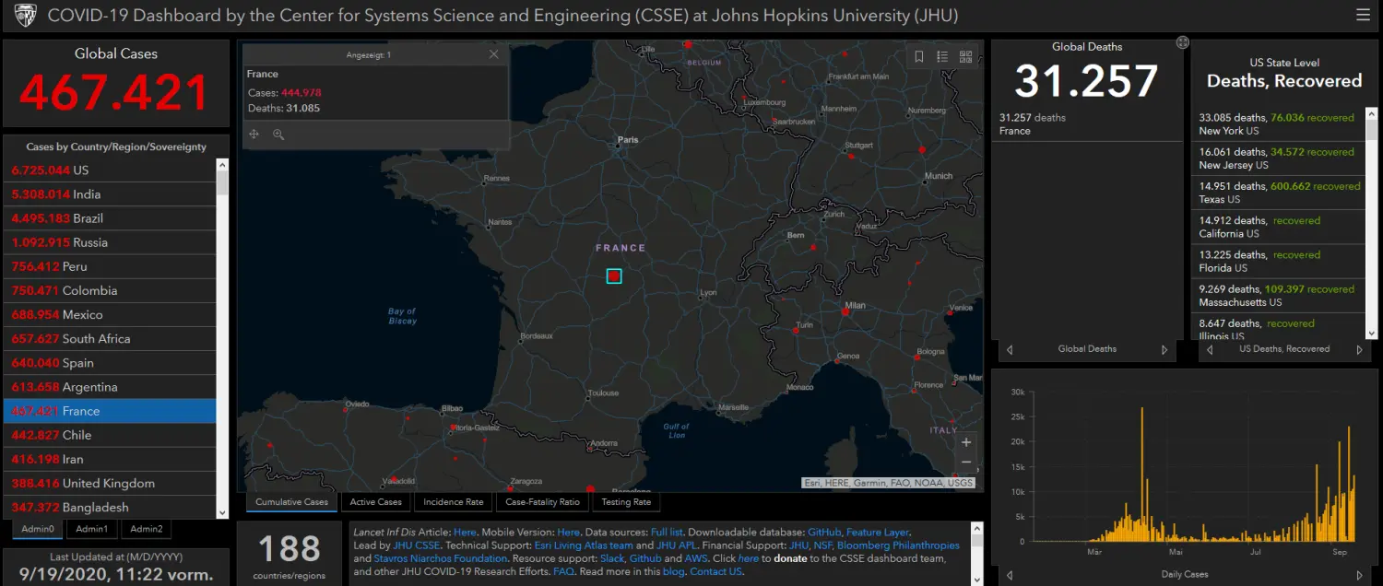Open the Esri Living Atlas team link
The height and width of the screenshot is (586, 1383).
click(x=584, y=545)
